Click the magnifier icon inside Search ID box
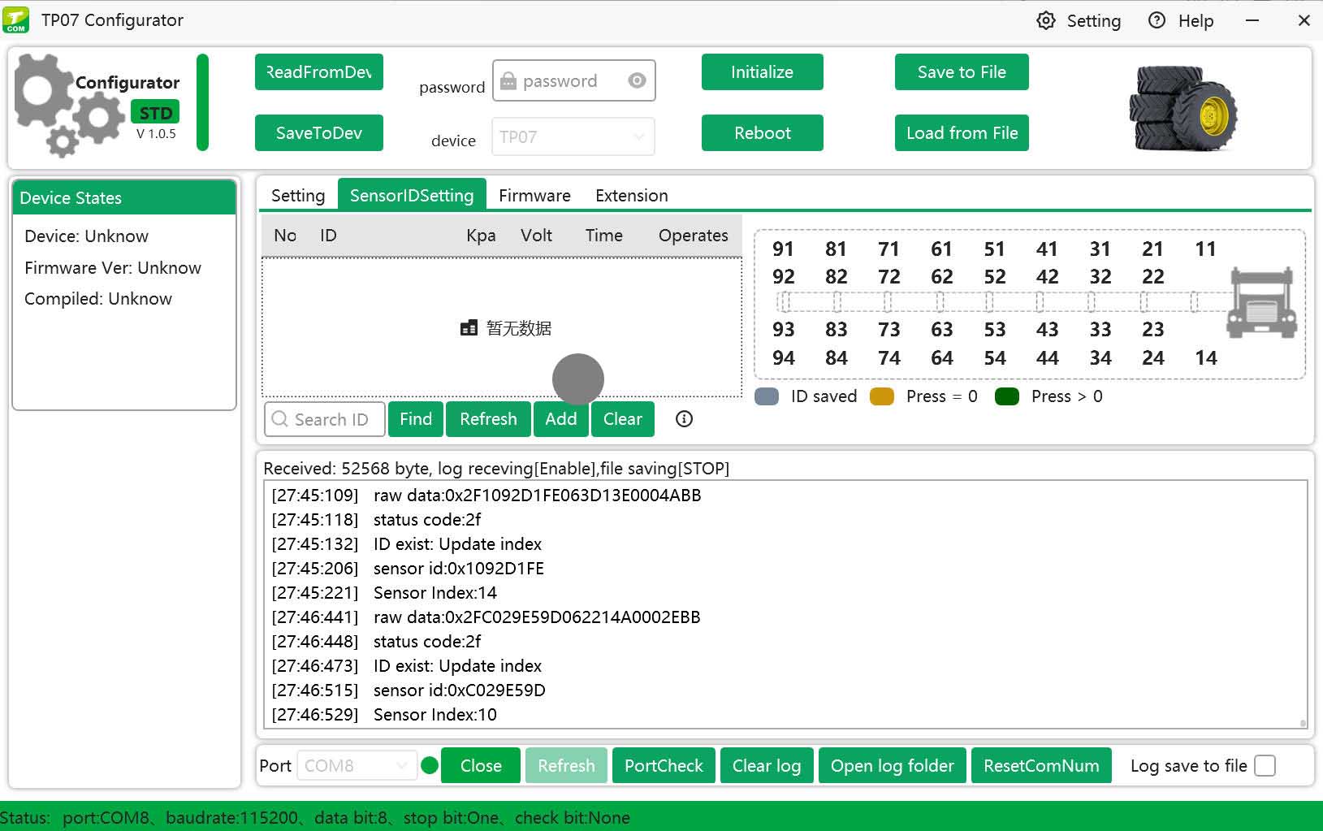This screenshot has height=831, width=1323. coord(281,419)
